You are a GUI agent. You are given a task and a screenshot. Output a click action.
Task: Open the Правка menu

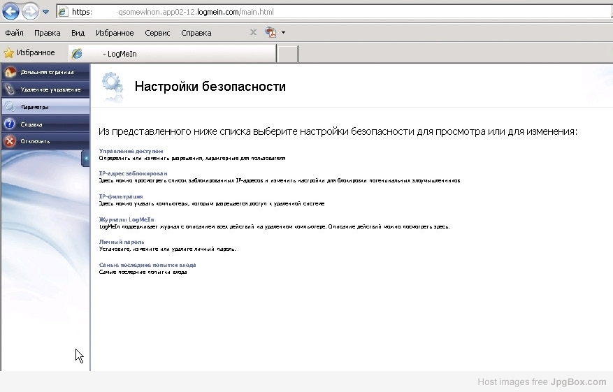48,33
